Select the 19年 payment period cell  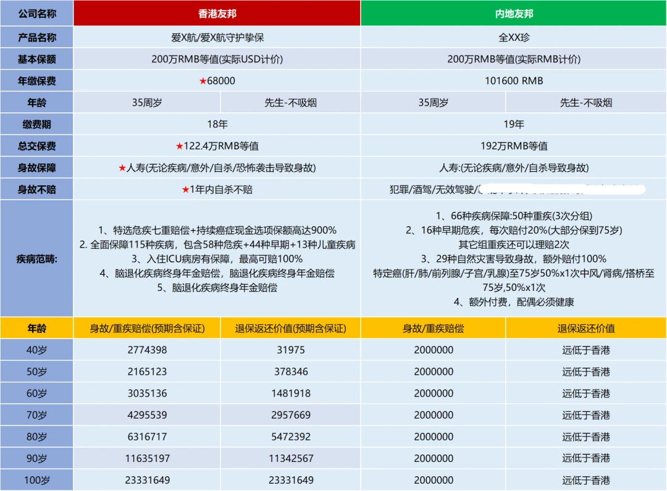tap(514, 124)
